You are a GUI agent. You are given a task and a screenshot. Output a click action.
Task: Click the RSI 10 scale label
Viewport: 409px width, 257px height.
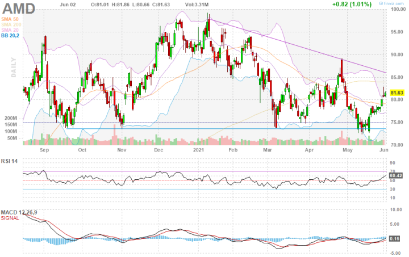(x=393, y=198)
